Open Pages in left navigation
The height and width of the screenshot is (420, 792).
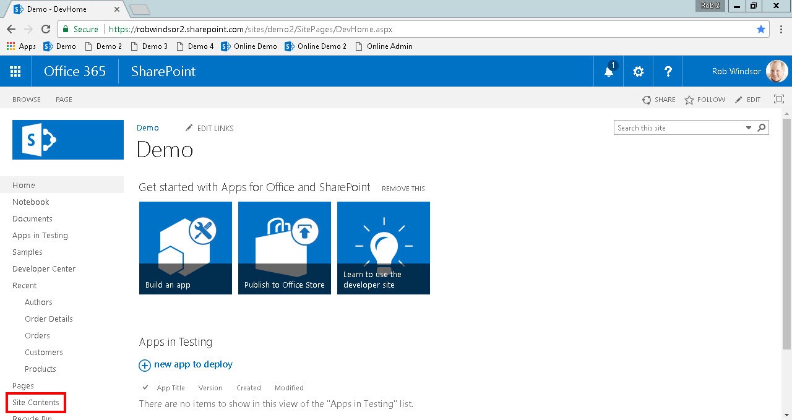23,385
